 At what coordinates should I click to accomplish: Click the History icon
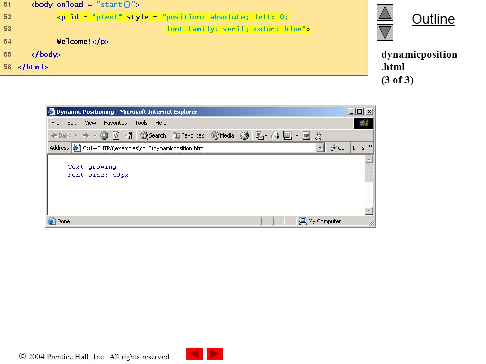[x=245, y=135]
